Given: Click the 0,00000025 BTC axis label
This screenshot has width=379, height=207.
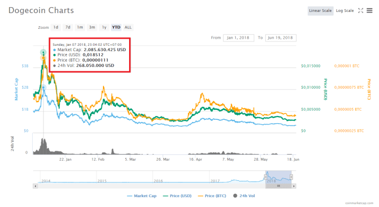Looking at the screenshot, I should click(349, 131).
